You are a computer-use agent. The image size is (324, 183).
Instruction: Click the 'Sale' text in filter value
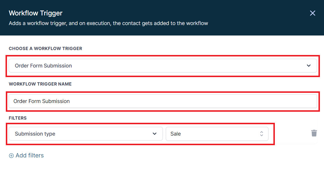(176, 134)
